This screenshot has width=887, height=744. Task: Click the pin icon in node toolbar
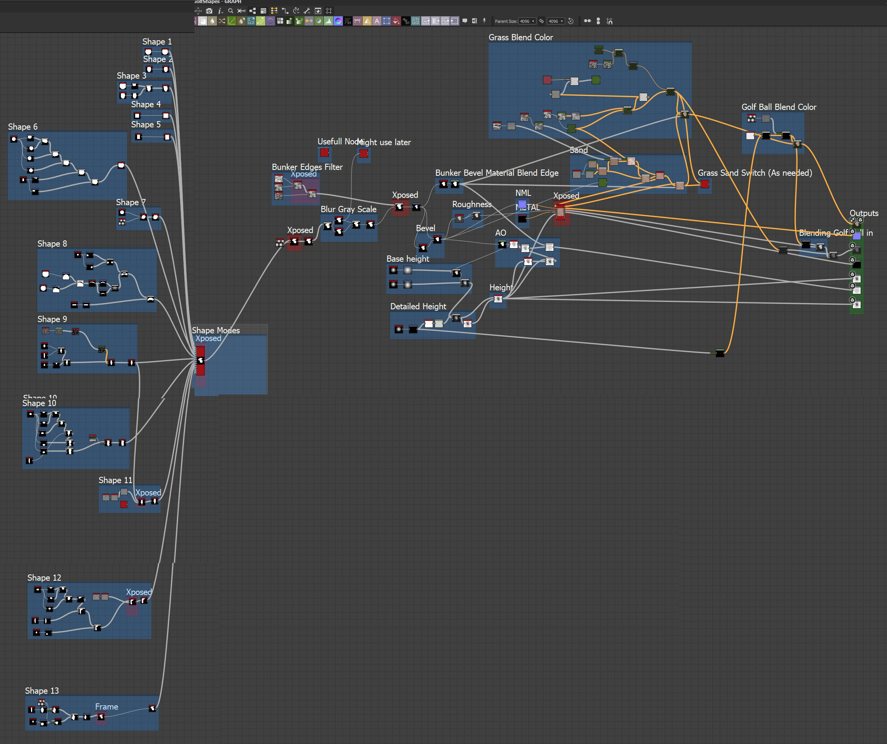point(484,21)
